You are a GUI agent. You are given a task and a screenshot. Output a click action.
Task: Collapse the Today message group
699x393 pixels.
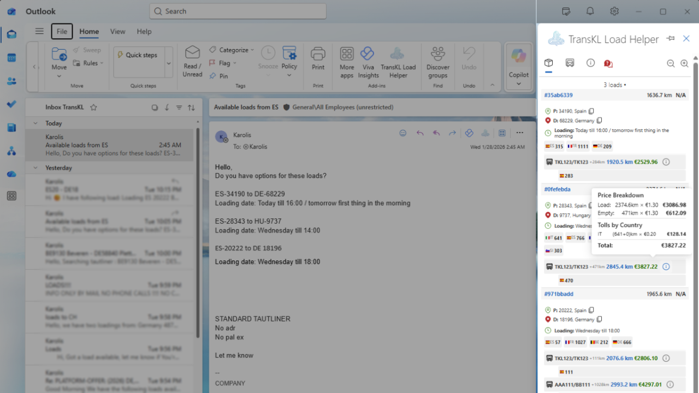[x=35, y=123]
